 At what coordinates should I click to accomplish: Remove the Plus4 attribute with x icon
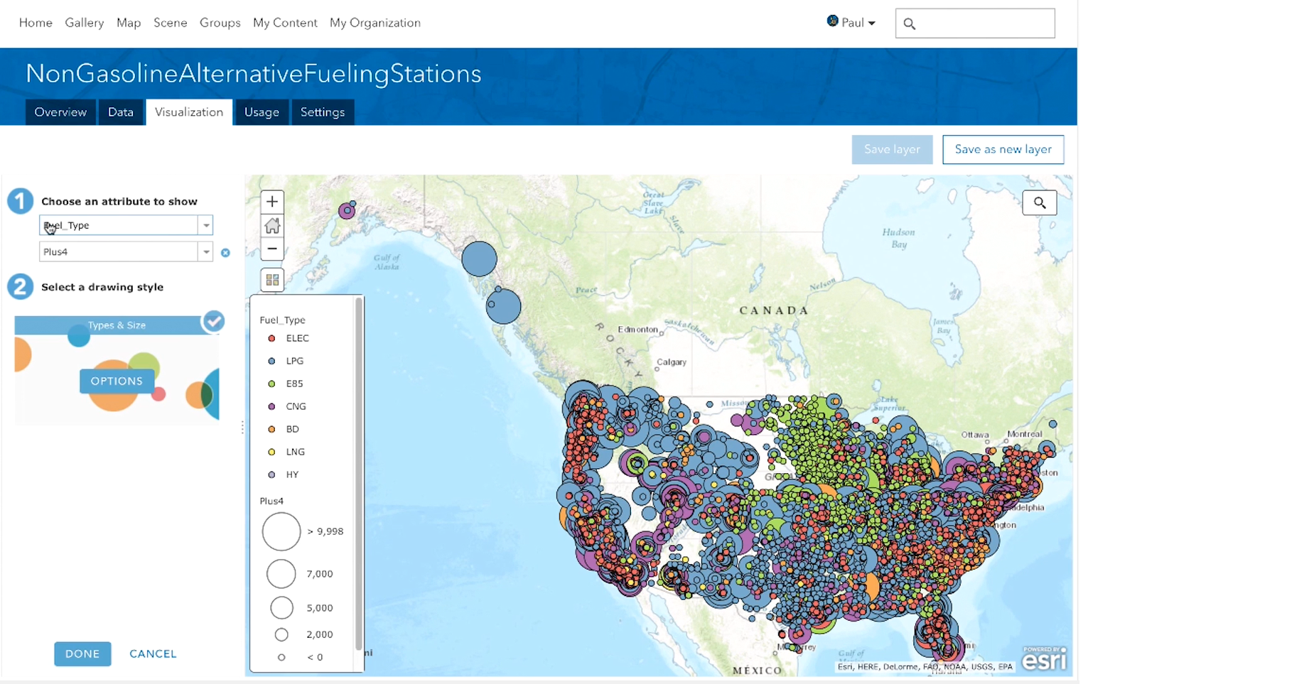point(225,253)
